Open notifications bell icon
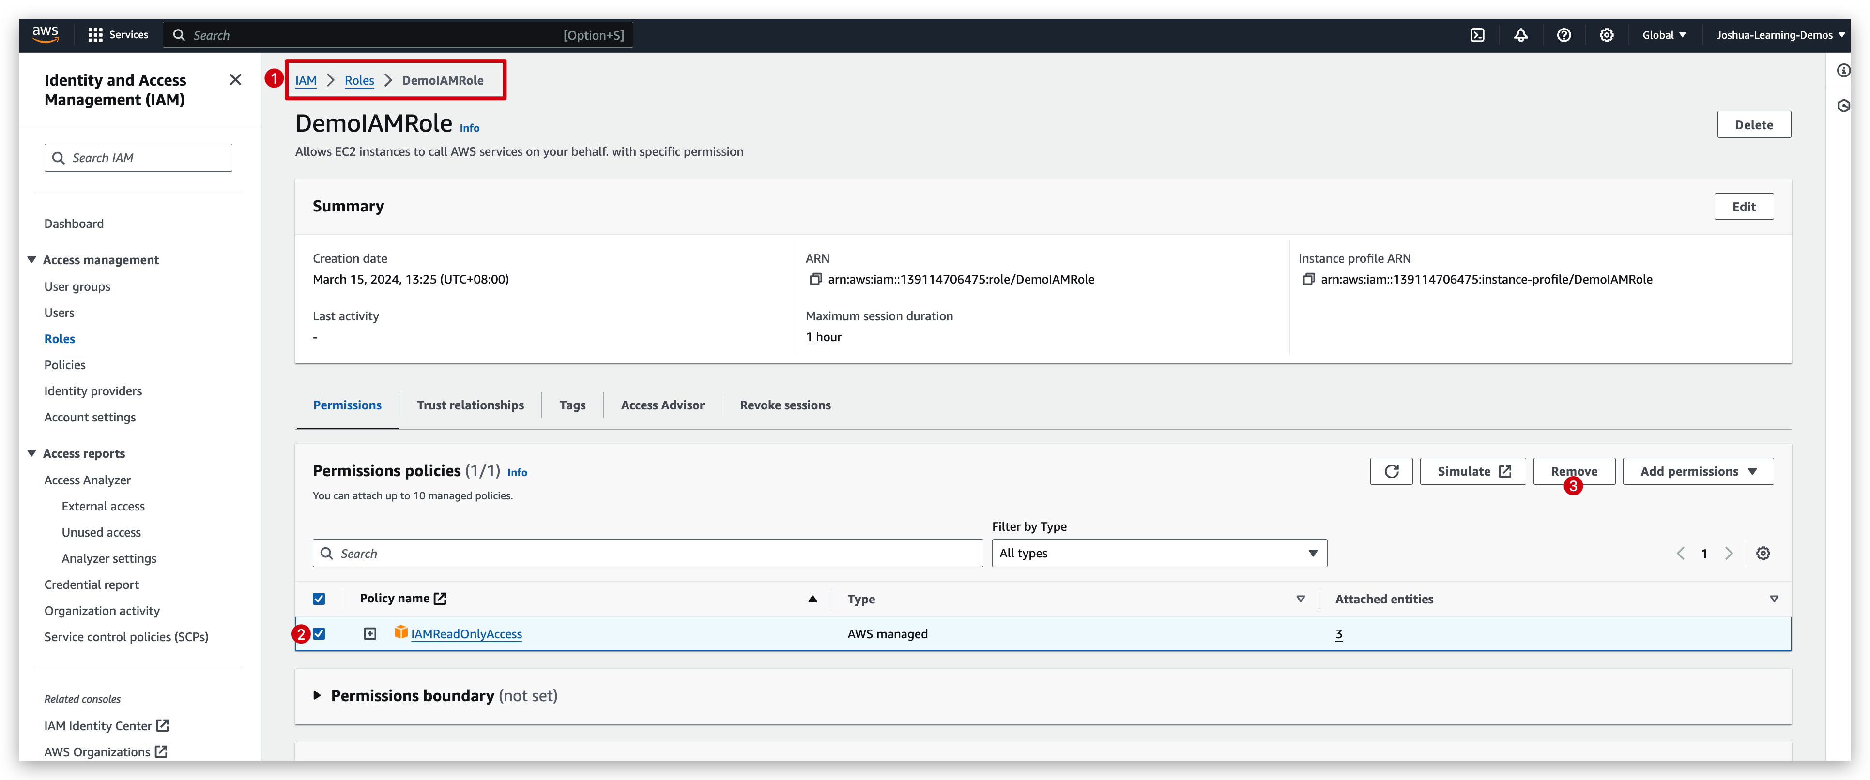Image resolution: width=1870 pixels, height=780 pixels. coord(1520,35)
